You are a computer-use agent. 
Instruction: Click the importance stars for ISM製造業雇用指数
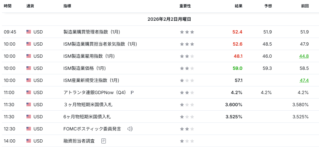pyautogui.click(x=187, y=56)
